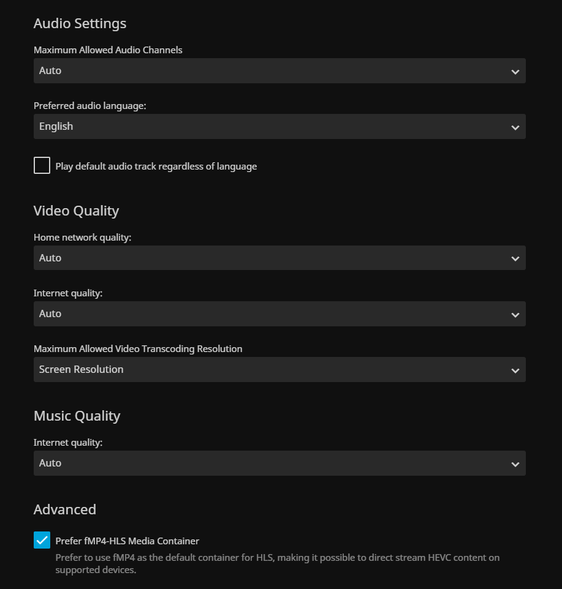
Task: Click the fMP4 description text about HEVC content
Action: [x=277, y=564]
